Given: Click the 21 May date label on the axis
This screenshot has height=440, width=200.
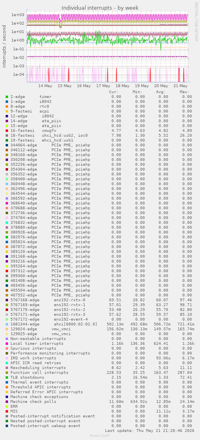Looking at the screenshot, I should coord(180,86).
